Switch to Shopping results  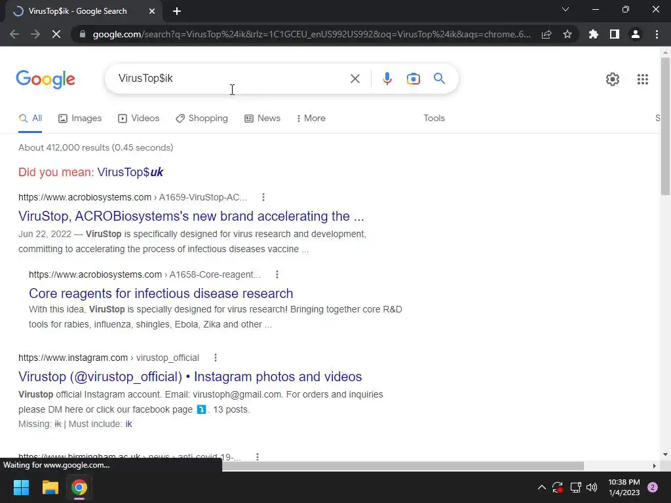coord(202,119)
